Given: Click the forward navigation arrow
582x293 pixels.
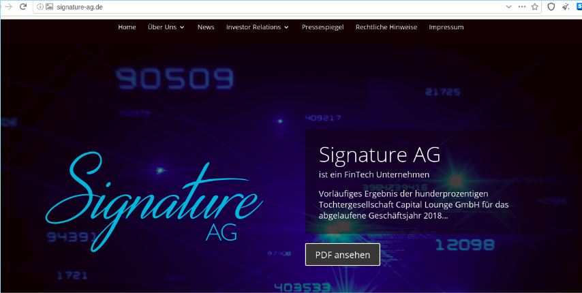Looking at the screenshot, I should 8,7.
